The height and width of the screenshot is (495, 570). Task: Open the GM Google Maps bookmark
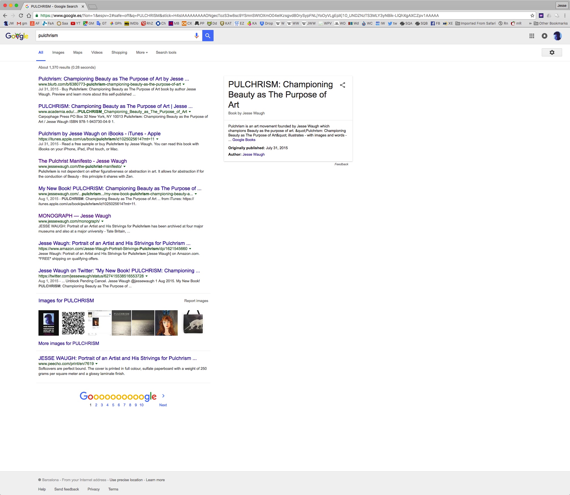tap(89, 23)
